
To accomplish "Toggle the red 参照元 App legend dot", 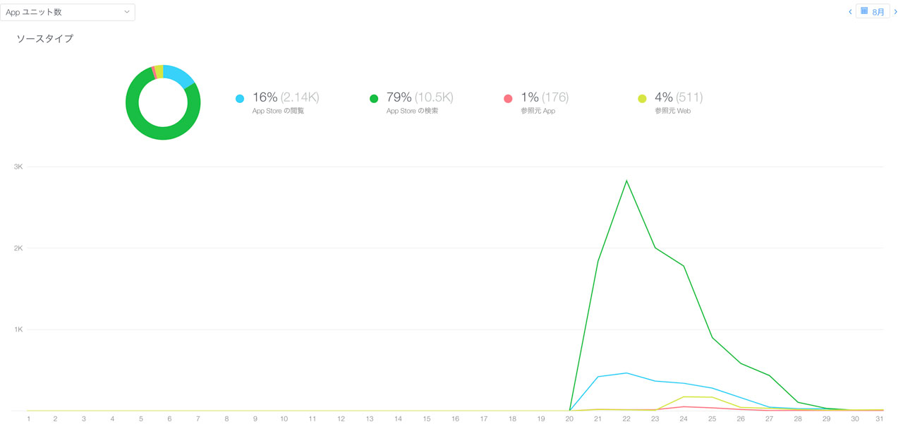I will click(508, 99).
